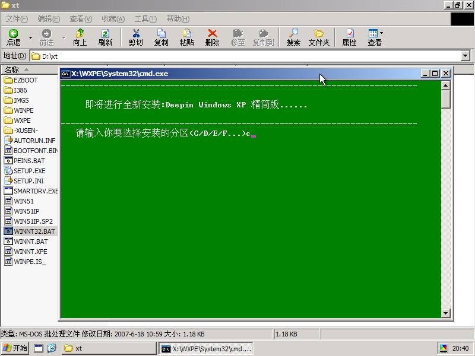
Task: Select the IMGS folder
Action: [17, 100]
